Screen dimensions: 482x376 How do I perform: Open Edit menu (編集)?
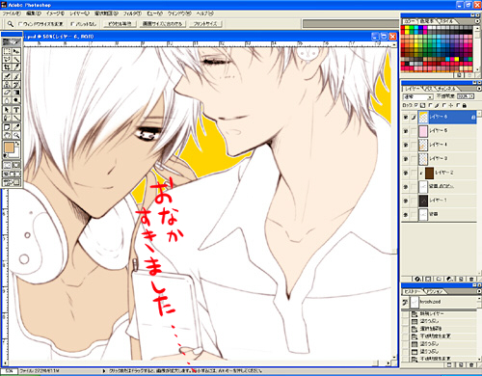tap(34, 13)
